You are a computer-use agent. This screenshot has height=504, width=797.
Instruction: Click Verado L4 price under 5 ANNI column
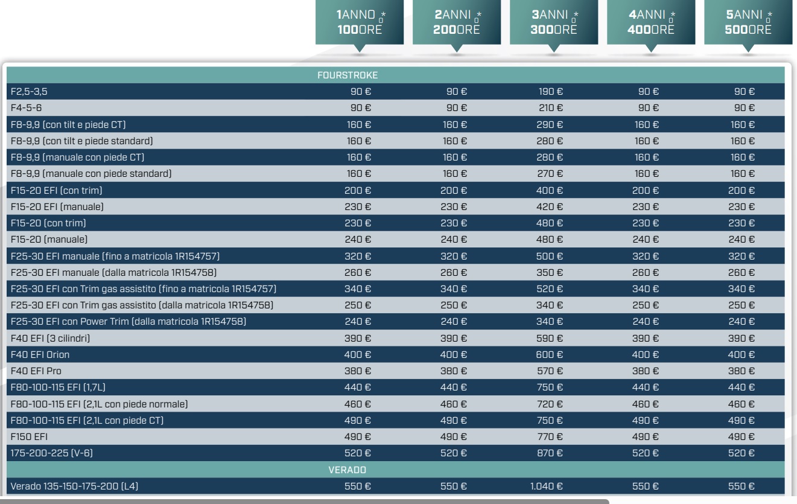pos(741,486)
